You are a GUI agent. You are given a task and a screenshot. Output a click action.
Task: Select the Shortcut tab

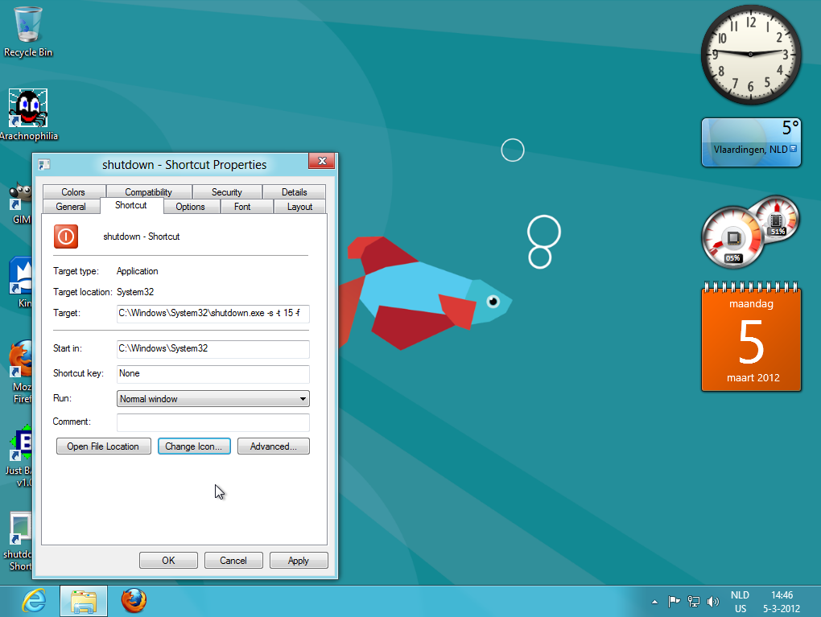click(131, 205)
